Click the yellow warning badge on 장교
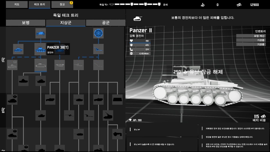Viewport: 270px width, 152px height. pyautogui.click(x=71, y=3)
